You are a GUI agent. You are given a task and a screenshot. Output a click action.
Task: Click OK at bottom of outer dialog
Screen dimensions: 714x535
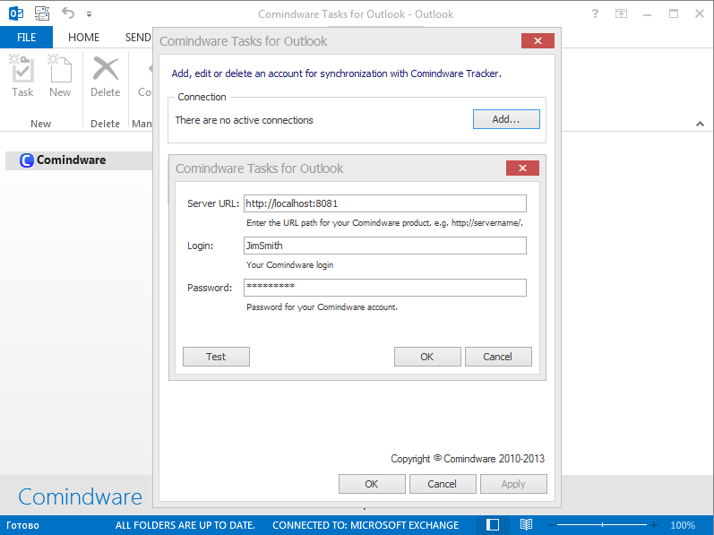pyautogui.click(x=372, y=484)
